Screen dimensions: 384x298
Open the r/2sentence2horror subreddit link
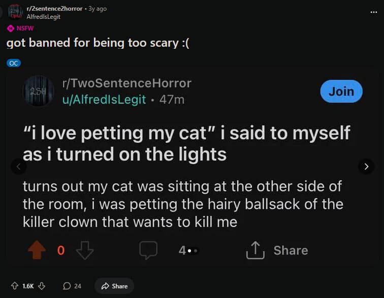(55, 9)
